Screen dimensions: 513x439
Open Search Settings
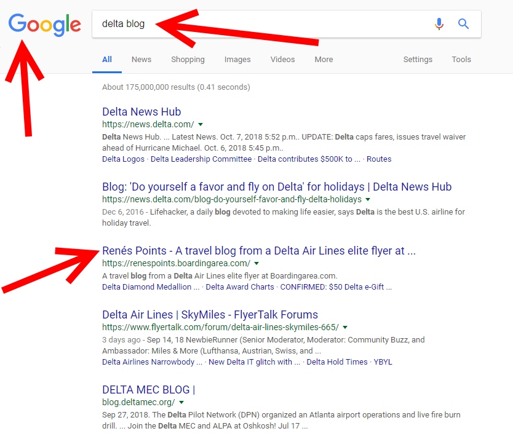[x=418, y=59]
